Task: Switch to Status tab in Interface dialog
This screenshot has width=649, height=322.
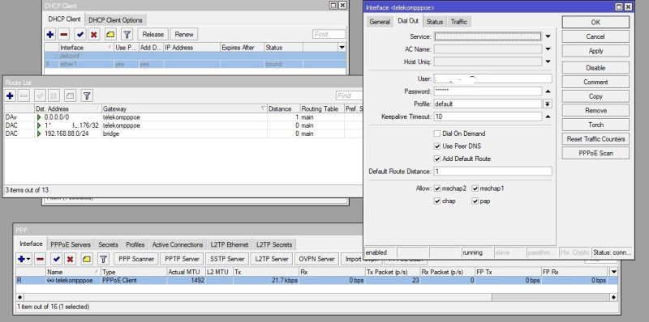Action: point(435,22)
